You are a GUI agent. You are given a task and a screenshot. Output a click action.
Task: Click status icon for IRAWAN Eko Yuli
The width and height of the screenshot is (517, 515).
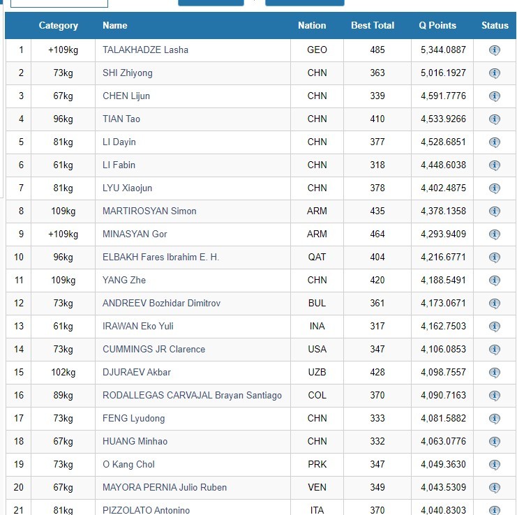pos(495,327)
